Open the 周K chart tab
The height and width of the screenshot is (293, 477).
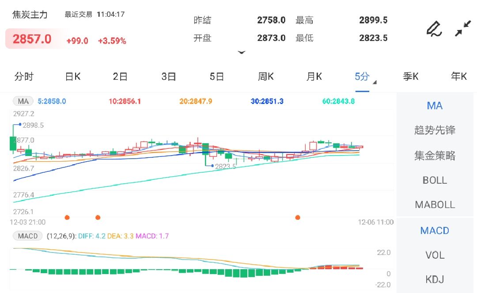point(266,77)
